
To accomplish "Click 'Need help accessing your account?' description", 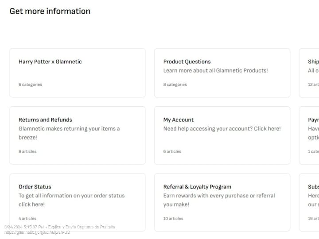I will tap(208, 129).
